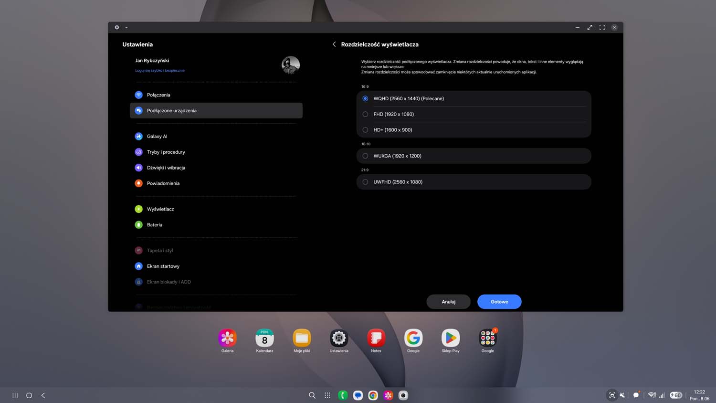716x403 pixels.
Task: Open Tryby i procedury
Action: click(x=216, y=152)
